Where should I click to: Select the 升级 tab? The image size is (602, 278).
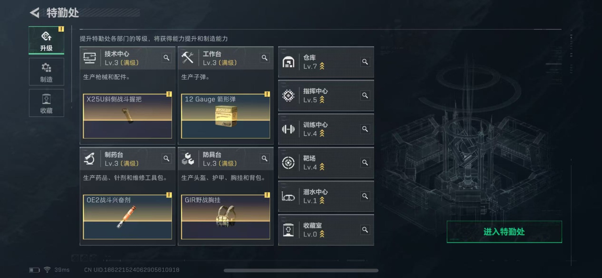point(46,40)
